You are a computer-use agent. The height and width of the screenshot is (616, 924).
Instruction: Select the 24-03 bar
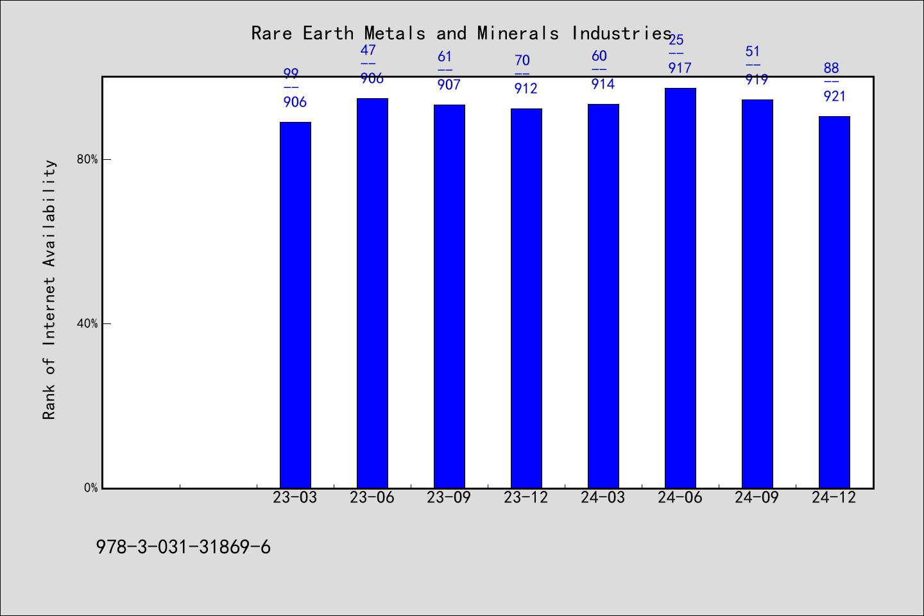(603, 296)
